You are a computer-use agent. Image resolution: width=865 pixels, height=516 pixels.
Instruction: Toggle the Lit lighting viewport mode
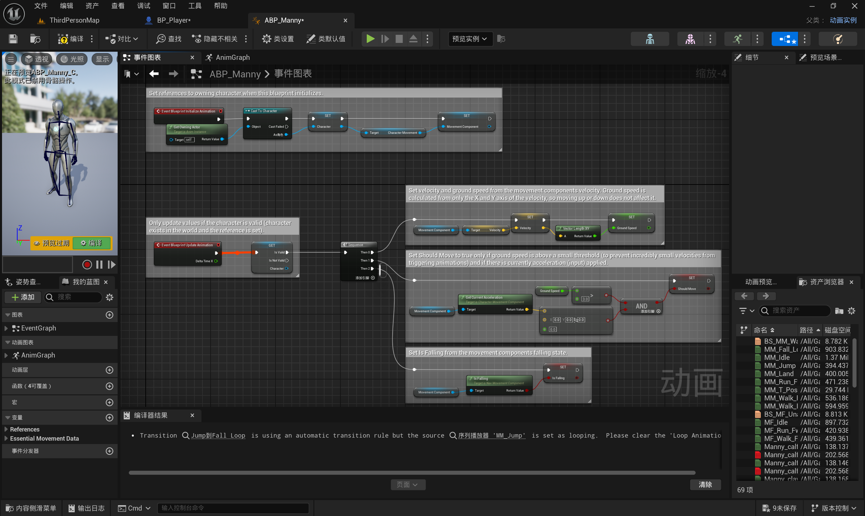72,59
